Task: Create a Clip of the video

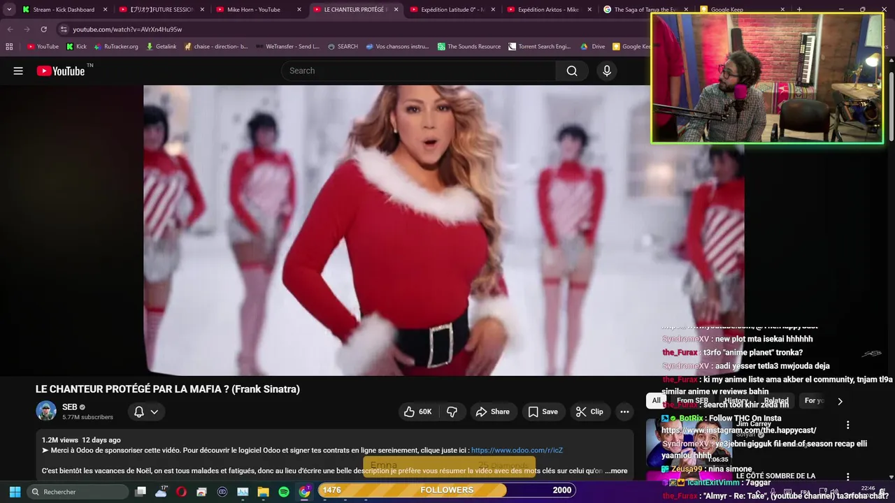Action: click(x=589, y=411)
